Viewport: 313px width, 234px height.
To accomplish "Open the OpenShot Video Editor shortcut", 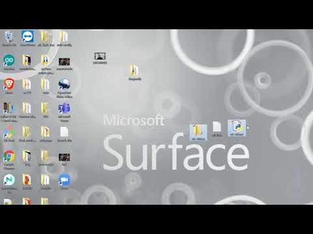I will pos(65,88).
